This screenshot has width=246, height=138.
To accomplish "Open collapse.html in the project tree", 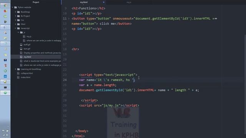I will pyautogui.click(x=27, y=73).
